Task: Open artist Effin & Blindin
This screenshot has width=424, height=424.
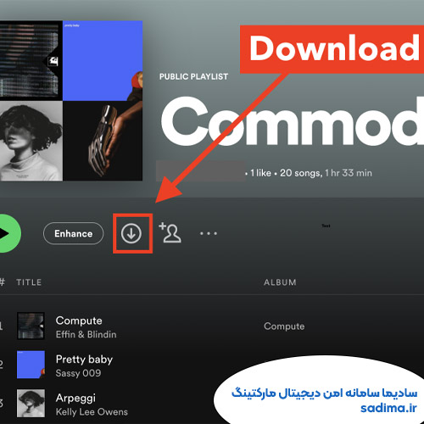Action: point(86,334)
